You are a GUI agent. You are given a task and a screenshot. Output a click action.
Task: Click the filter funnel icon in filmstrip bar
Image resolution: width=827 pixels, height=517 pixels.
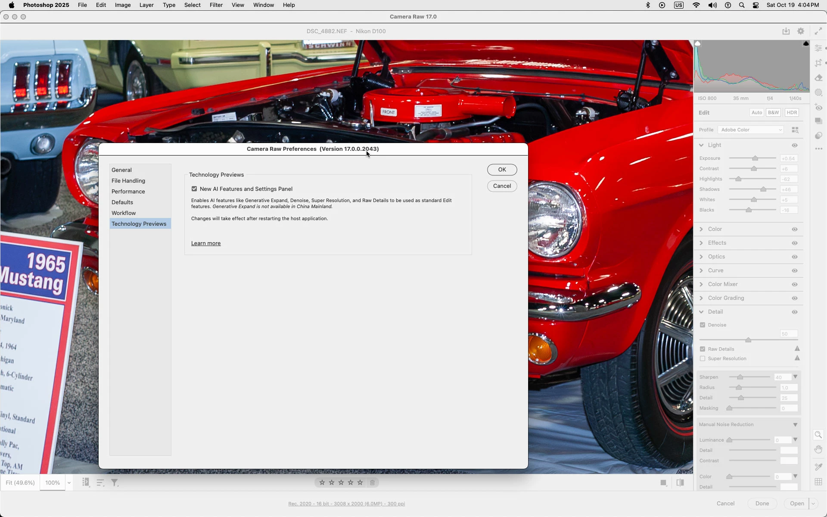tap(115, 483)
